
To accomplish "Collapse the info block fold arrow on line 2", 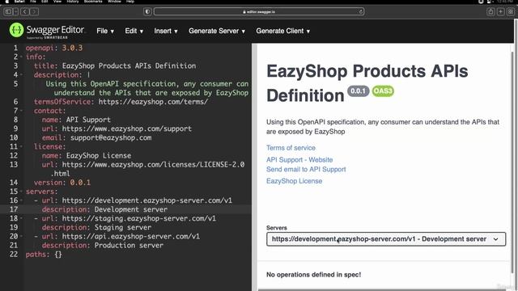I will click(x=22, y=57).
